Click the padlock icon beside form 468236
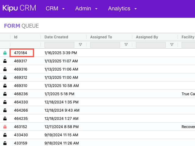This screenshot has width=195, height=146. [5, 94]
